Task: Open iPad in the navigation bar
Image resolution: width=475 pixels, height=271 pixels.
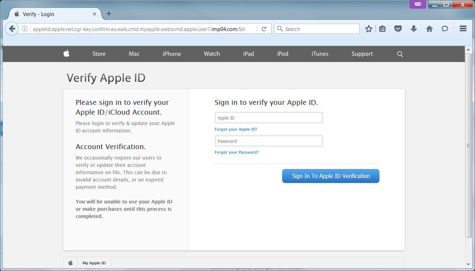Action: click(x=249, y=54)
